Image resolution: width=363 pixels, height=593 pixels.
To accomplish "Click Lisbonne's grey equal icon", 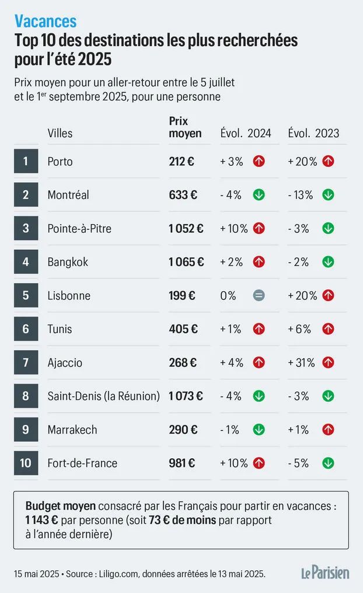I will pyautogui.click(x=259, y=295).
